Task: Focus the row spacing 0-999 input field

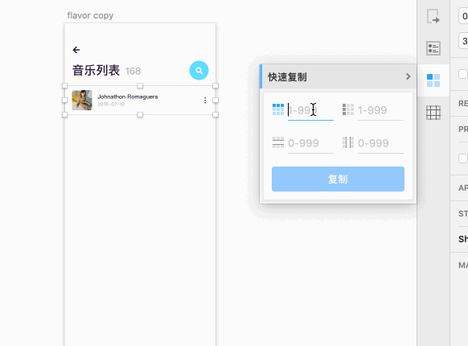Action: tap(310, 143)
